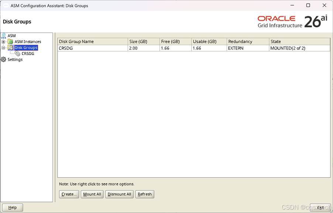Open Help for the assistant
This screenshot has width=333, height=213.
click(13, 207)
